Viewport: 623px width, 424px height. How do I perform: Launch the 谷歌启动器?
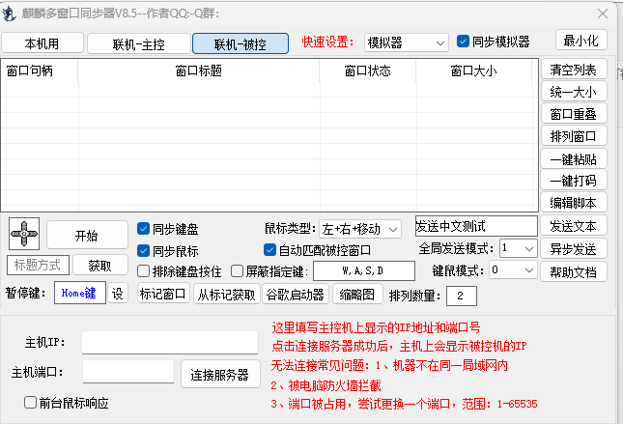[x=296, y=295]
